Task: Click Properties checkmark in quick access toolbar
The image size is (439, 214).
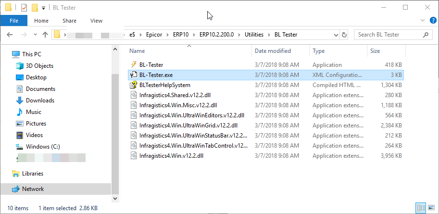Action: point(24,8)
